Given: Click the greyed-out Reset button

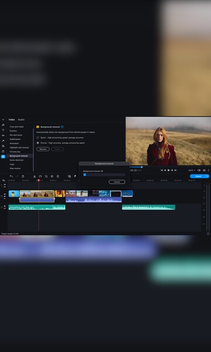Looking at the screenshot, I should (x=57, y=149).
